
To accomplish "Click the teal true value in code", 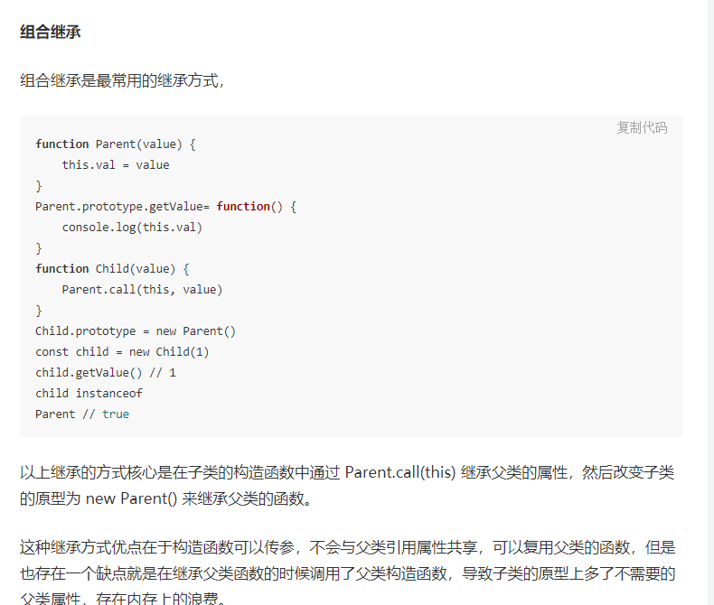I will 116,414.
